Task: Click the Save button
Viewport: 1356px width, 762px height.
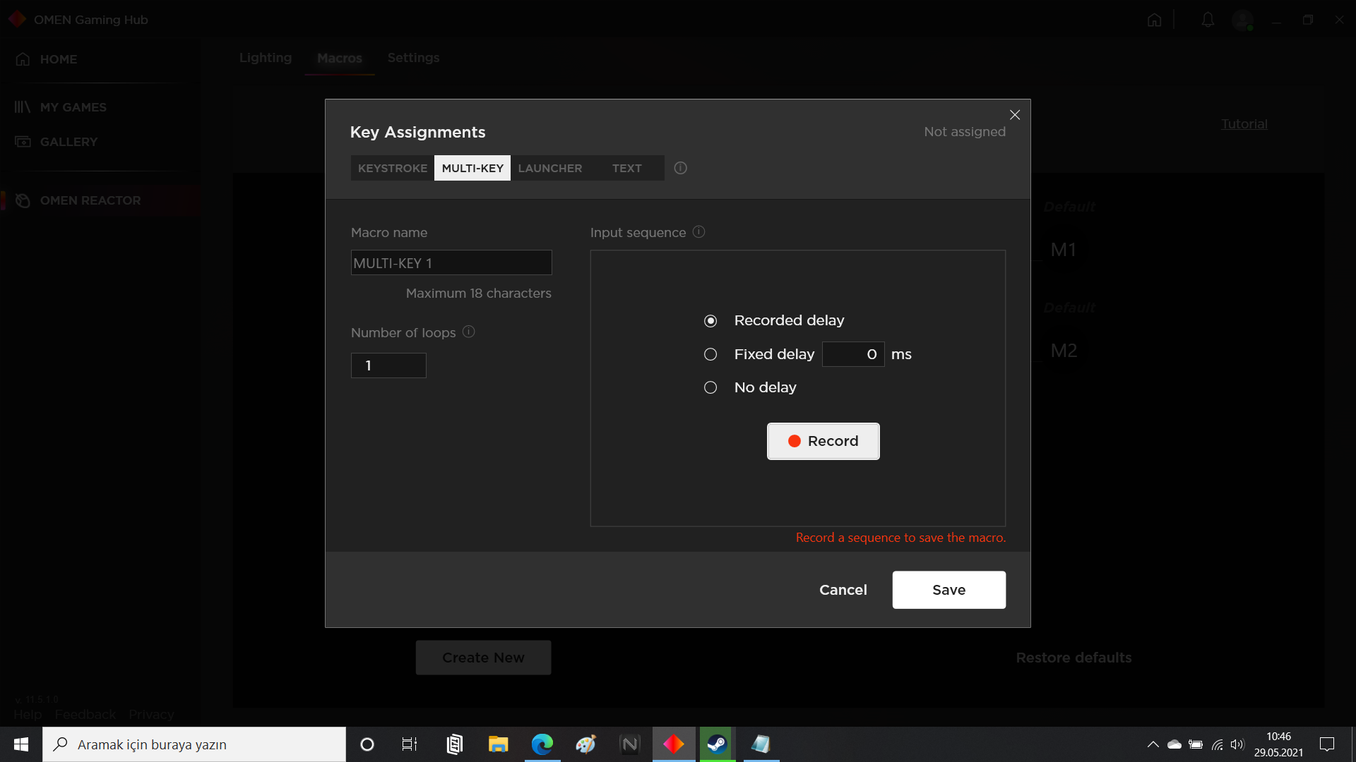Action: pyautogui.click(x=948, y=590)
